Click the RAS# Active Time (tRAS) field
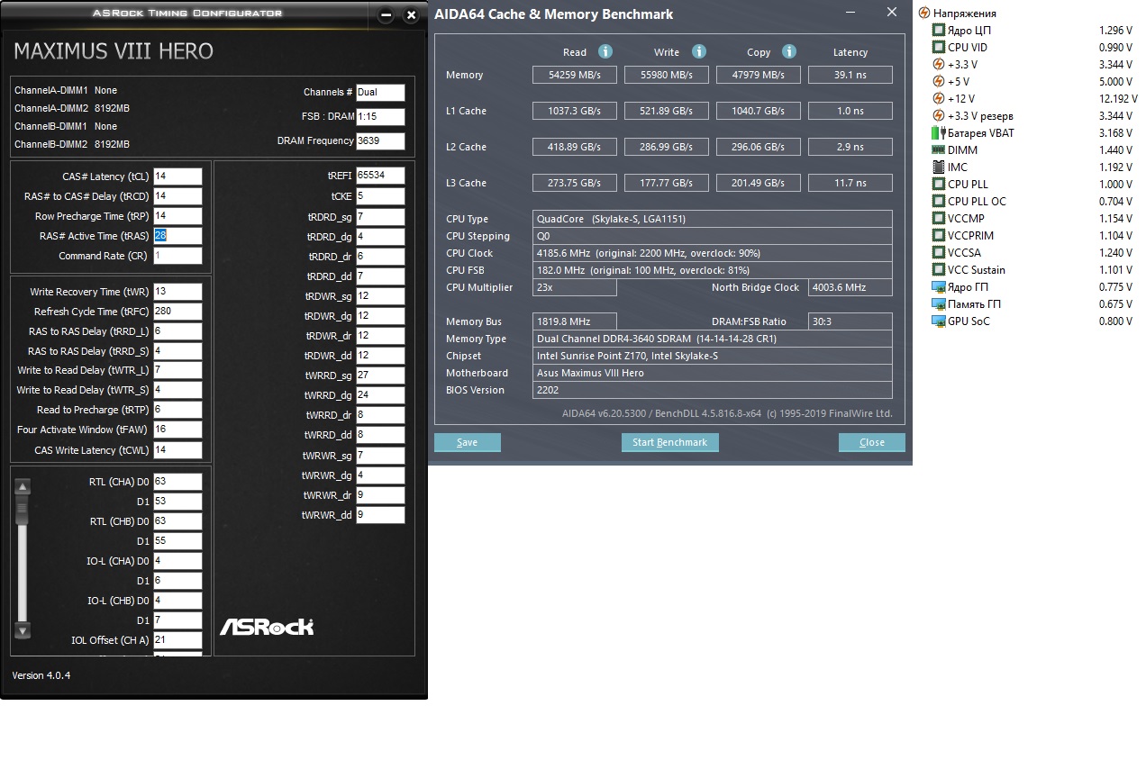The width and height of the screenshot is (1146, 760). (x=177, y=236)
